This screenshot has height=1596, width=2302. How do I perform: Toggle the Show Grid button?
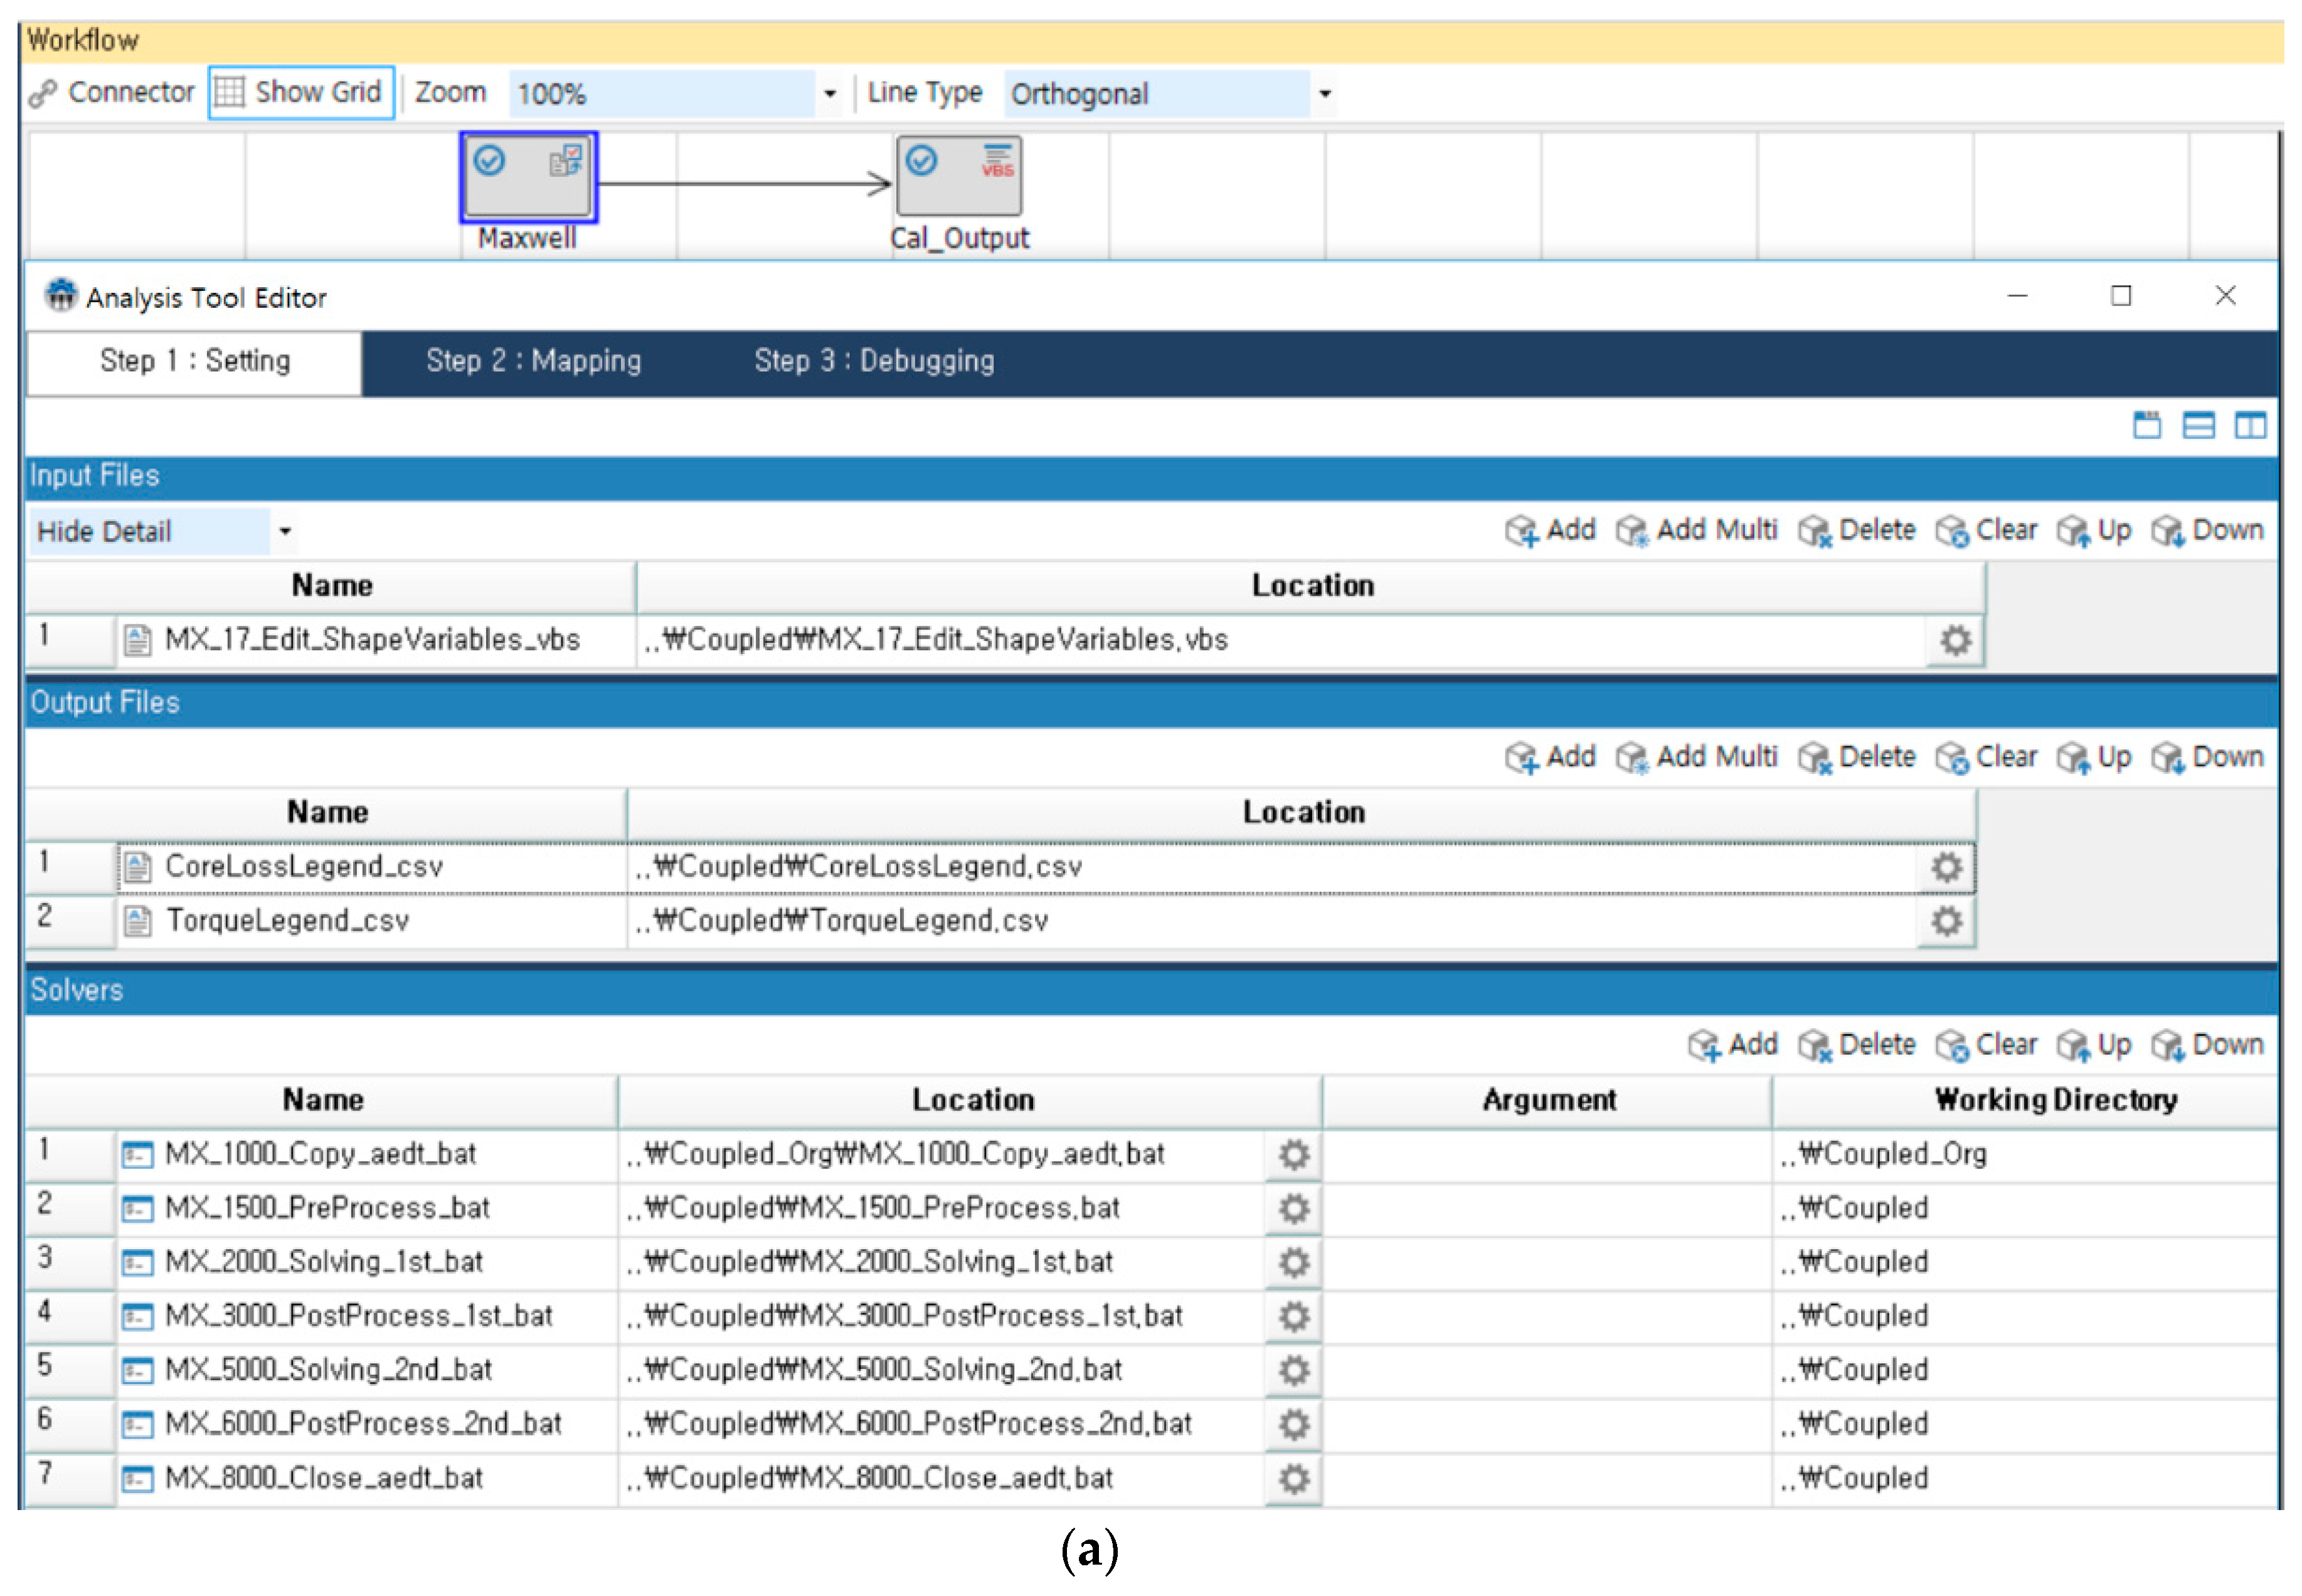click(301, 93)
